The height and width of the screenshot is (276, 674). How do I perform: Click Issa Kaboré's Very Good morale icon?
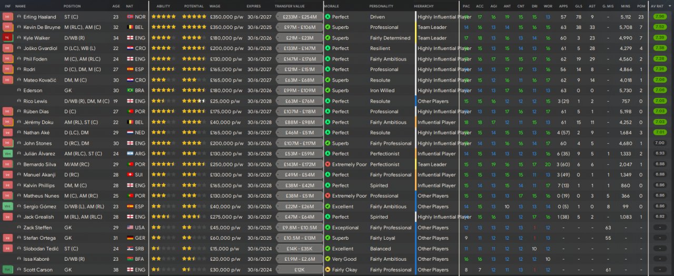pyautogui.click(x=328, y=259)
